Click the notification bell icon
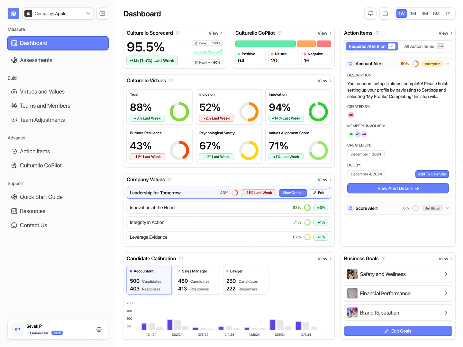 (x=370, y=13)
